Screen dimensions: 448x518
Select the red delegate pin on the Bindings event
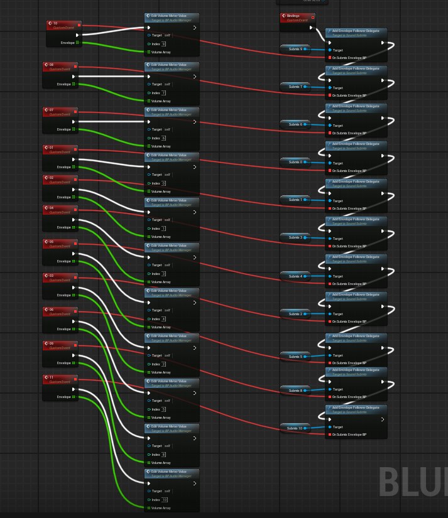(313, 17)
